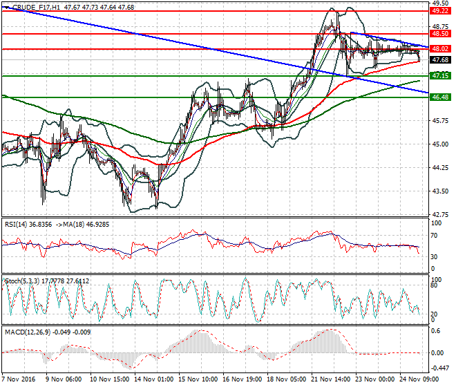Click the RSI(14) 36.8356 indicator label
Viewport: 456px width, 387px height.
[28, 225]
